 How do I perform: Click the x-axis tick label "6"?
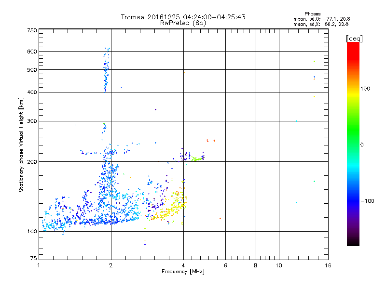tap(225, 265)
